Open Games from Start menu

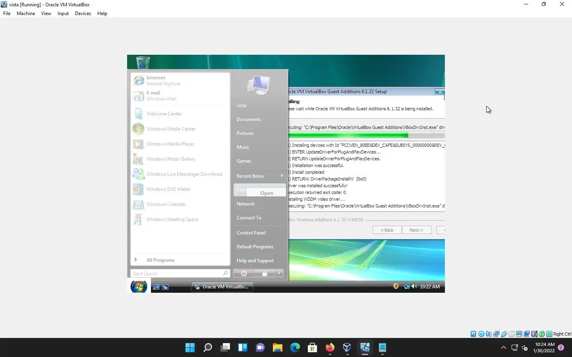[244, 161]
